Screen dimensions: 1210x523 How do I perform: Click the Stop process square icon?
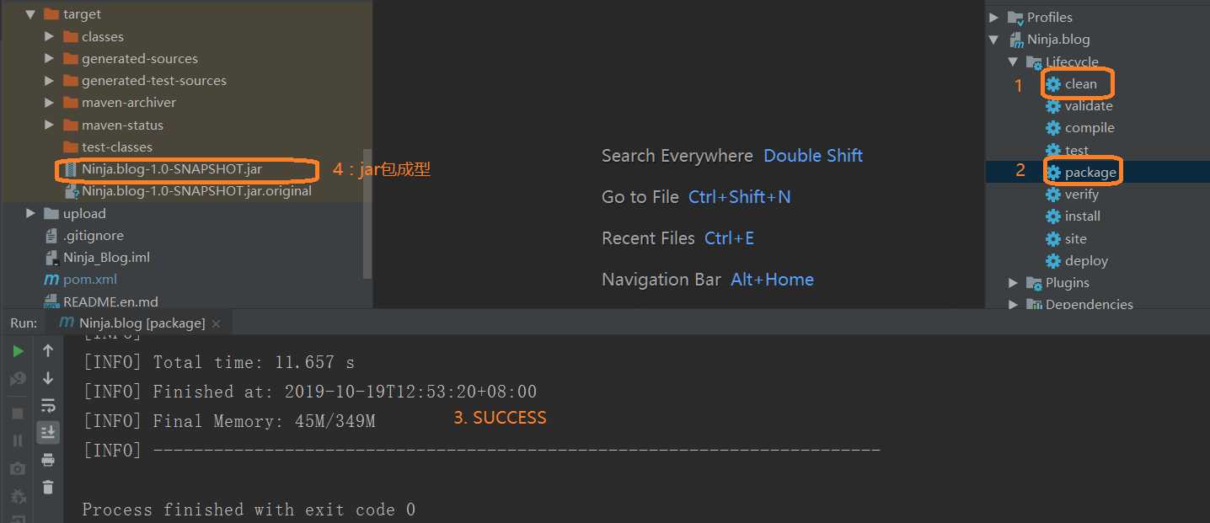click(x=17, y=414)
